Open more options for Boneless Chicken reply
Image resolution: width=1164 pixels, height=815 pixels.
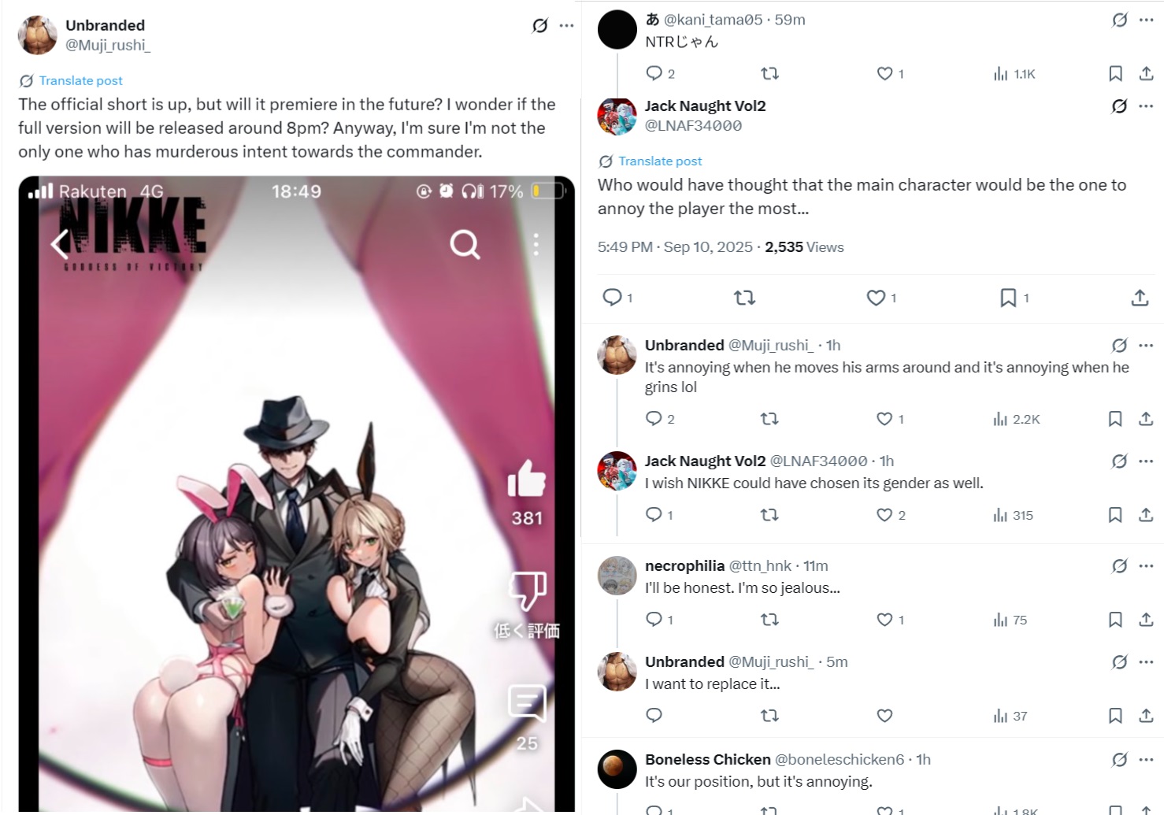(x=1146, y=760)
